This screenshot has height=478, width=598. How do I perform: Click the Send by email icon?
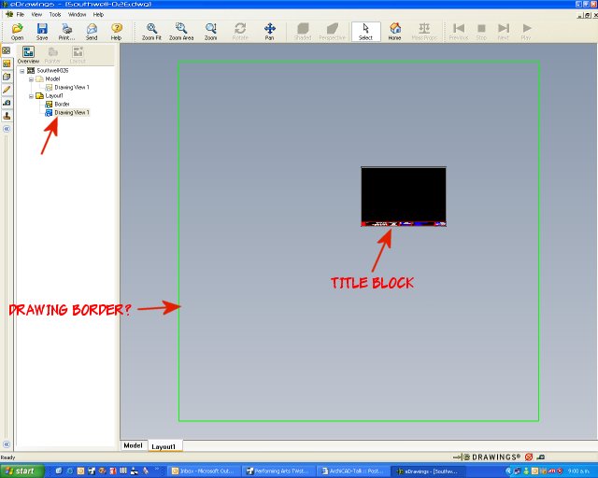pyautogui.click(x=92, y=32)
